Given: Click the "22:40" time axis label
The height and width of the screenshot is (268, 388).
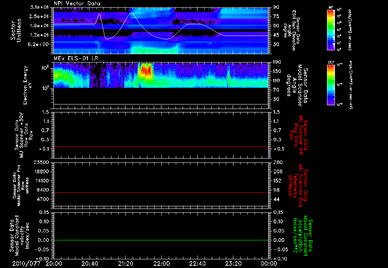Looking at the screenshot, I should (x=197, y=263).
